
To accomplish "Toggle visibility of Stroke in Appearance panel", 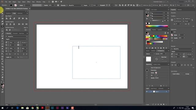I will [147, 73].
